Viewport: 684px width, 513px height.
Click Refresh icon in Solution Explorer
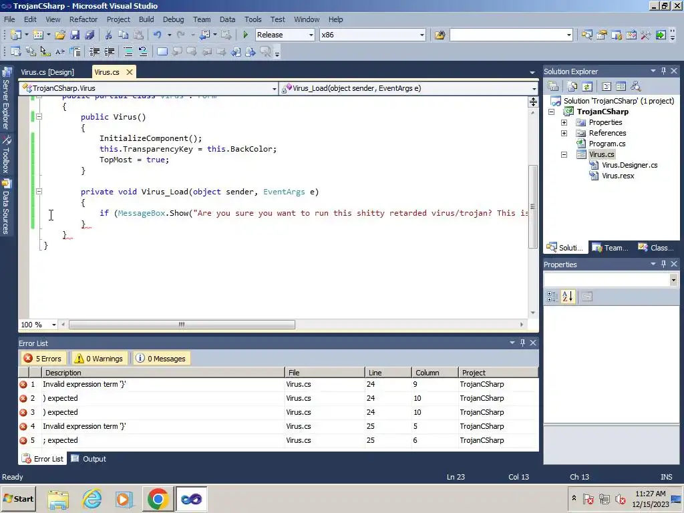tap(587, 86)
